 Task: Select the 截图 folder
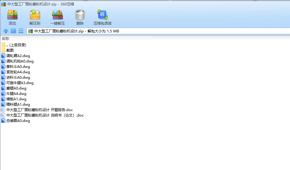point(8,50)
